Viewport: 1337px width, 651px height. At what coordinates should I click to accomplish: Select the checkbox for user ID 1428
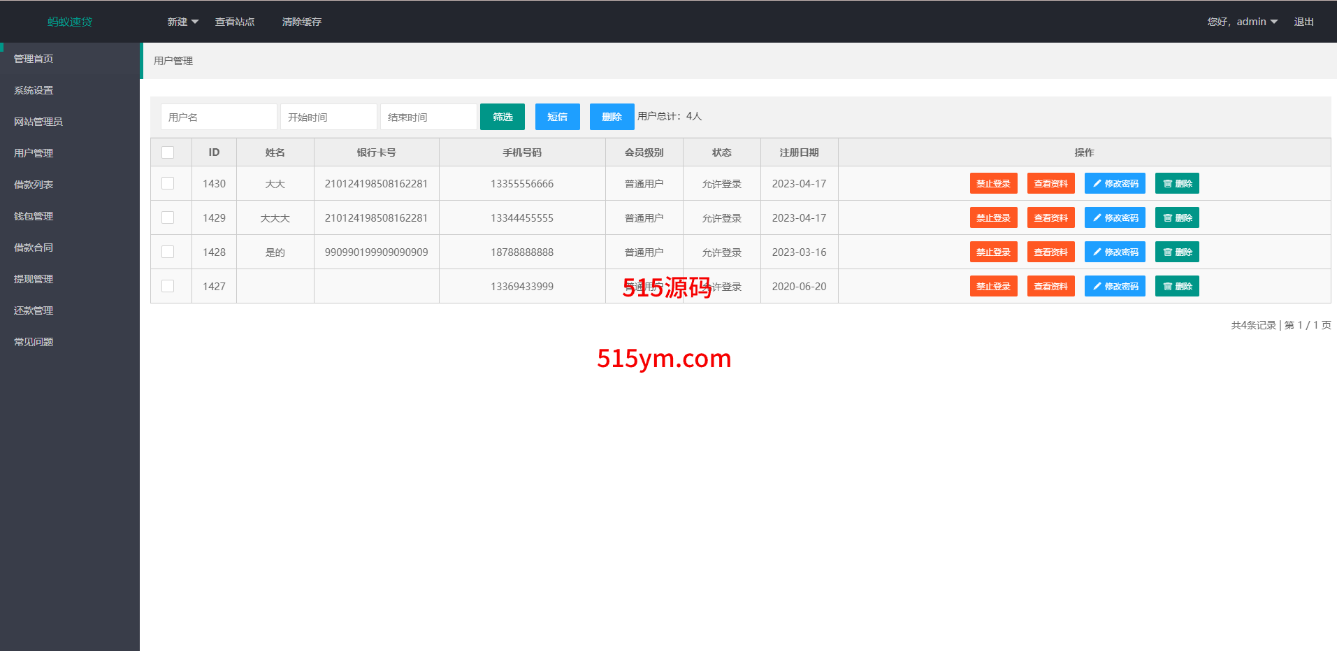coord(168,252)
